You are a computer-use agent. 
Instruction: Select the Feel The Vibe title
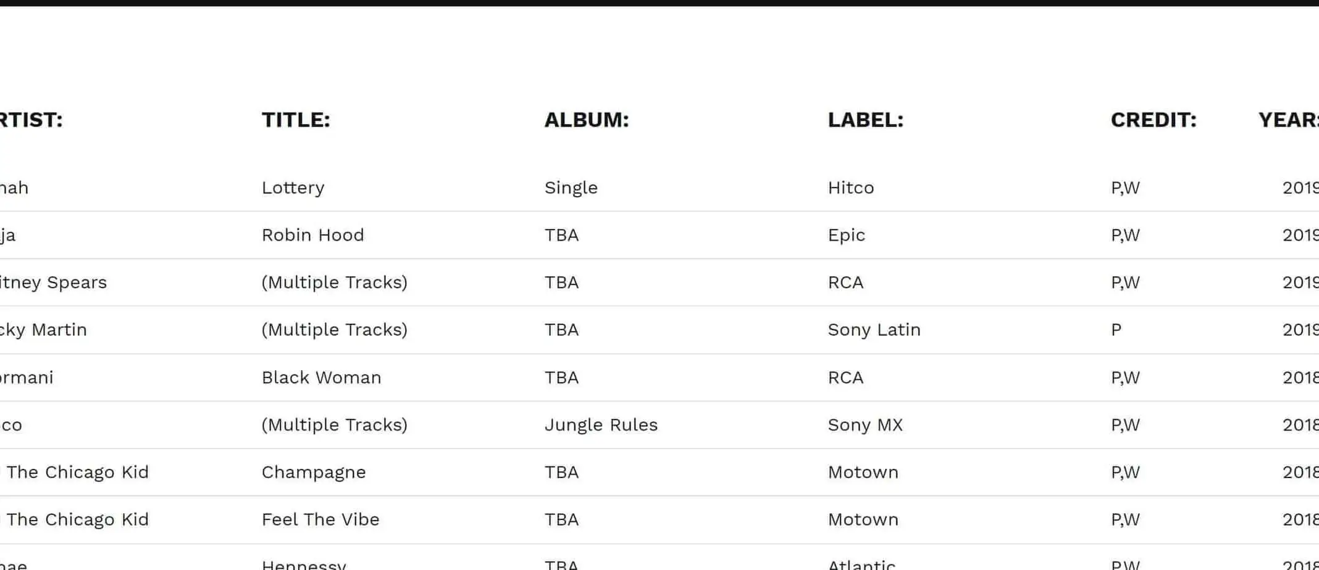(x=320, y=519)
